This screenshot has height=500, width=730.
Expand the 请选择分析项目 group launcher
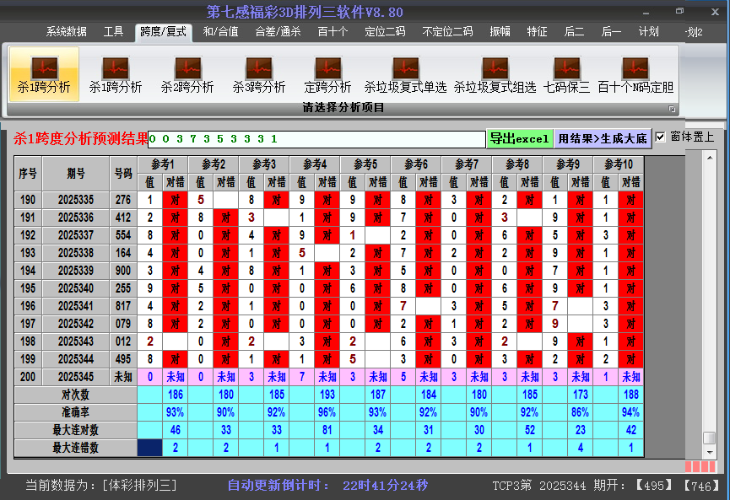(672, 109)
